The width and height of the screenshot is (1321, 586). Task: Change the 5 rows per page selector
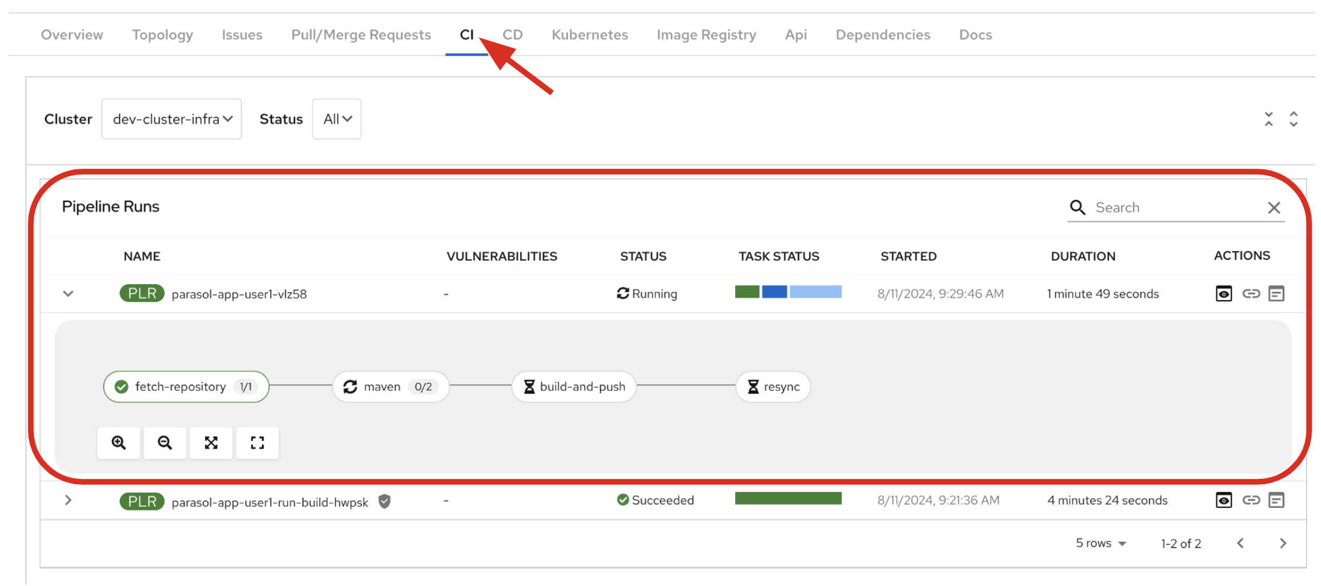coord(1100,543)
